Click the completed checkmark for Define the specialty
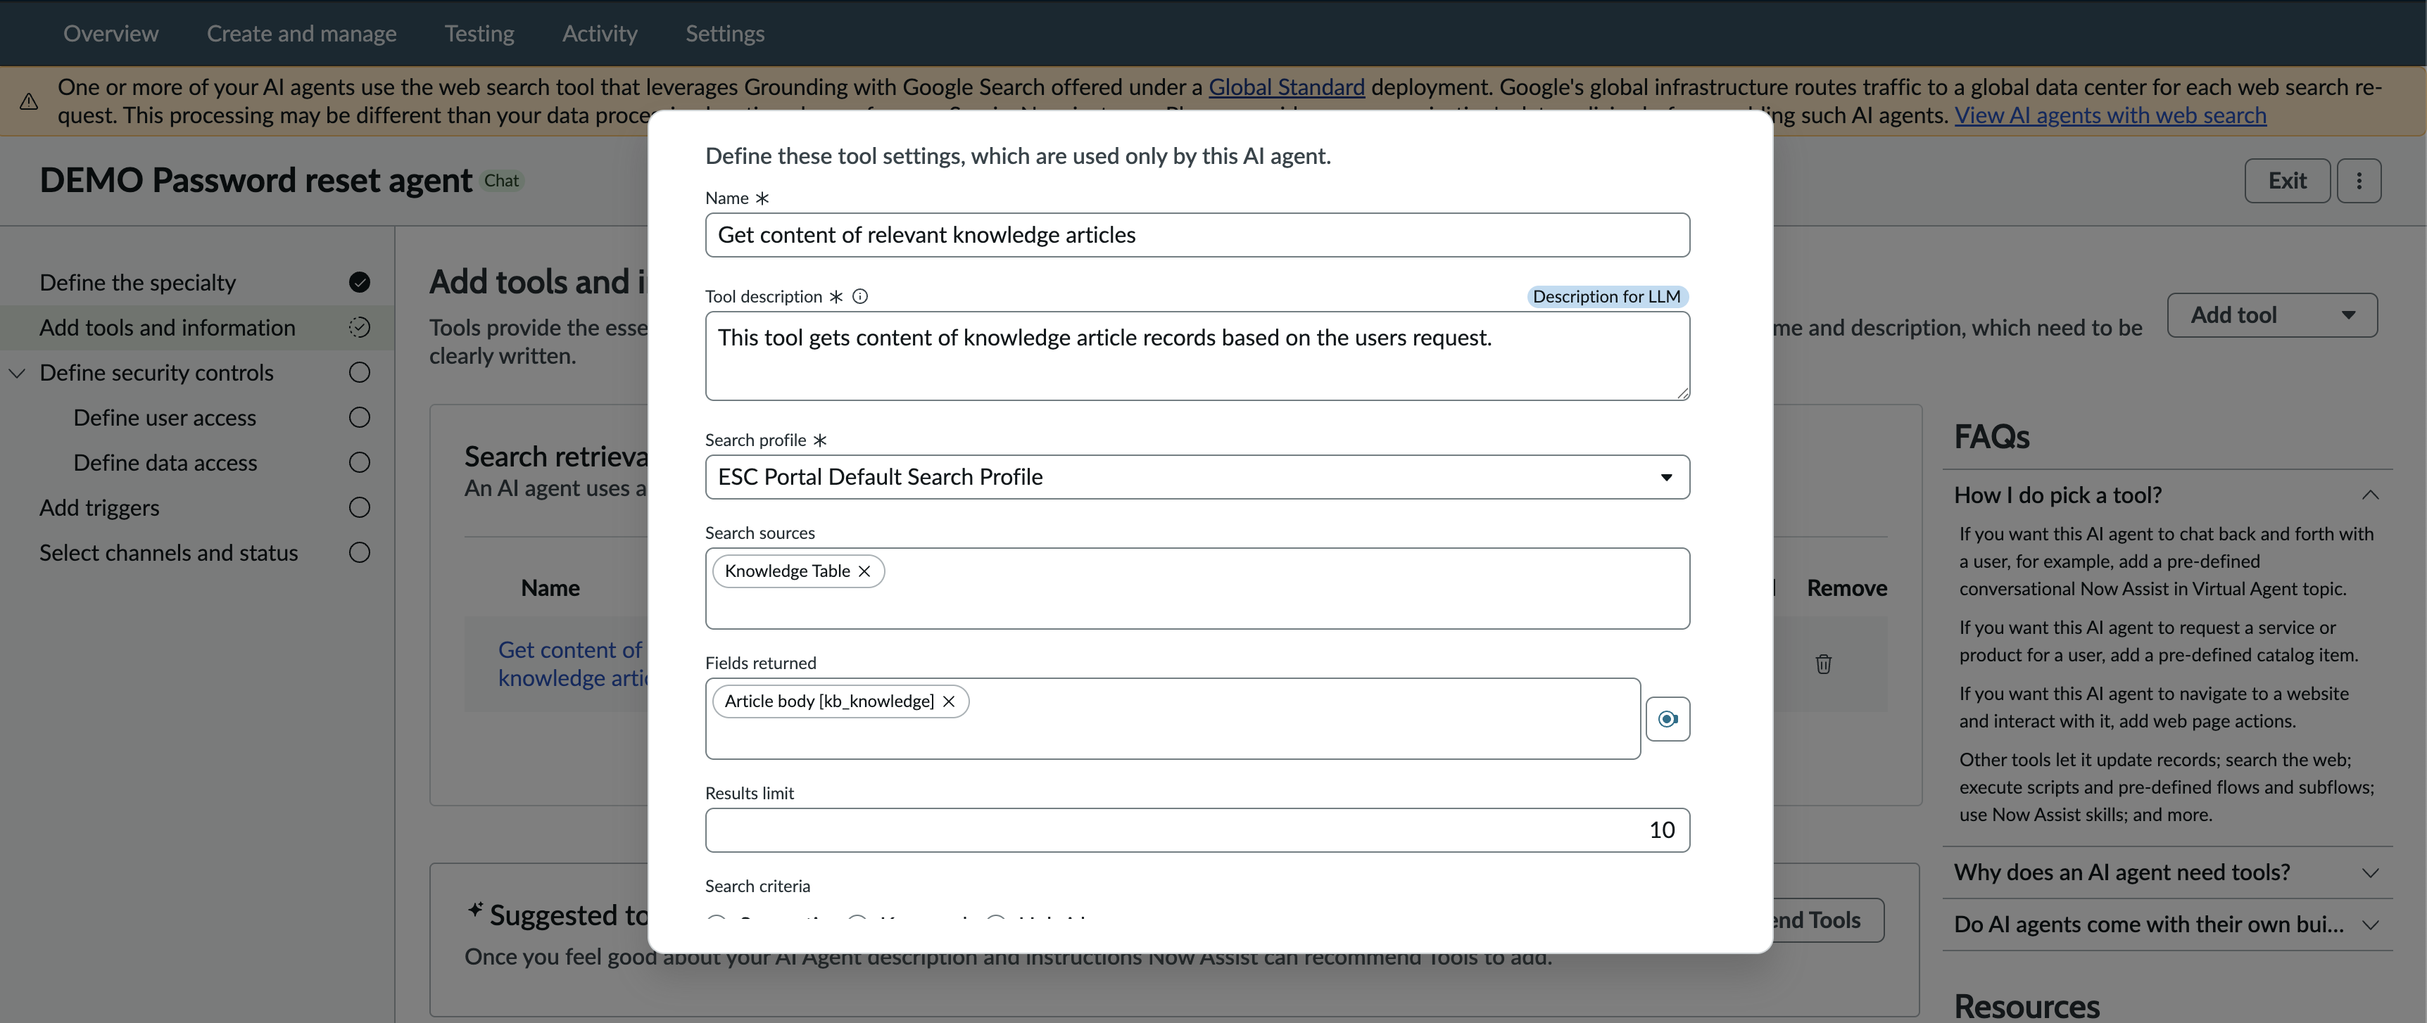 359,283
